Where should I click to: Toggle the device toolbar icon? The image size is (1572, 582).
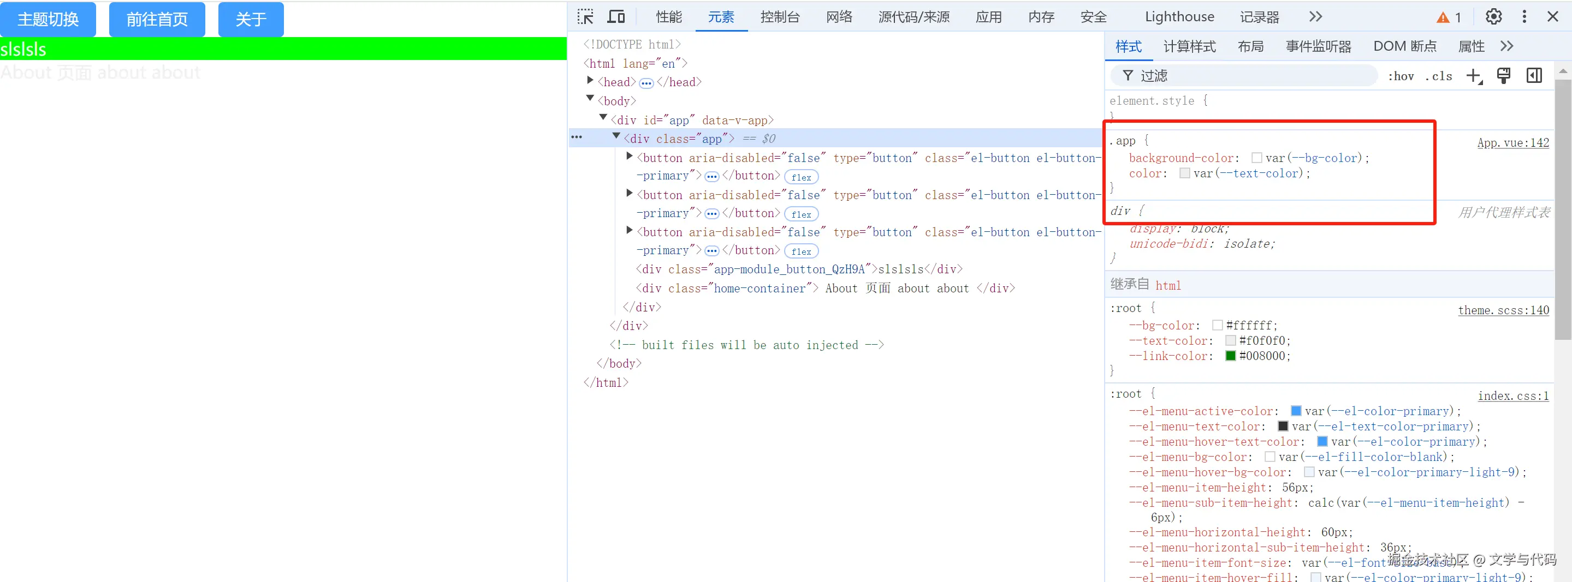pos(616,16)
